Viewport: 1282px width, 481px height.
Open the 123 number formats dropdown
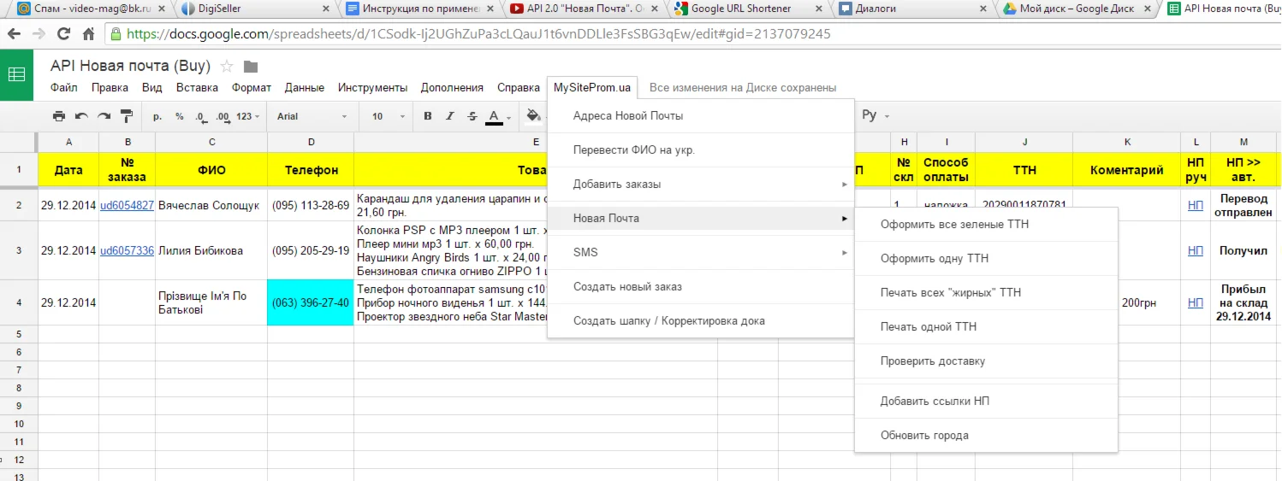[248, 116]
